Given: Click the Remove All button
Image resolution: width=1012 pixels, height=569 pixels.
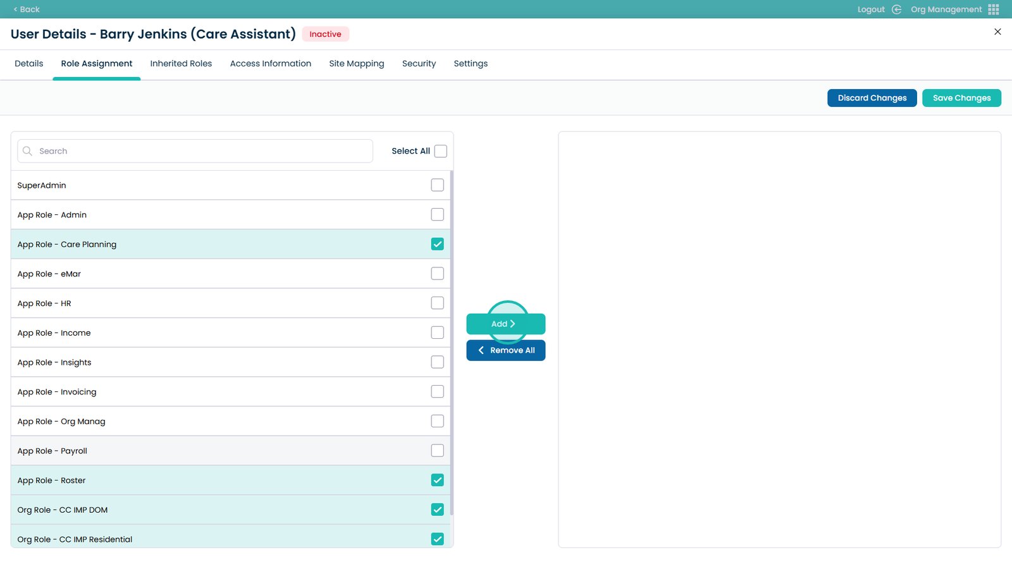Looking at the screenshot, I should click(x=505, y=350).
